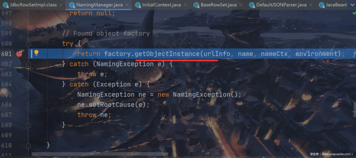The height and width of the screenshot is (158, 356).
Task: Close the JdbcRowSetImpl.class tab
Action: (61, 5)
